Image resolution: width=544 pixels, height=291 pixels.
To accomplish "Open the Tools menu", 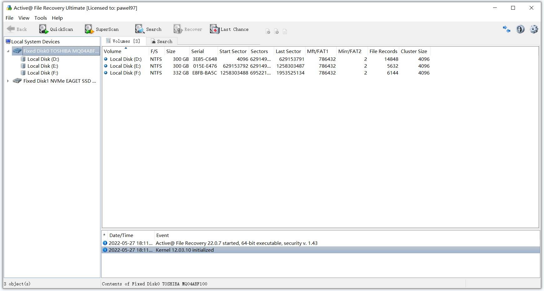I will pyautogui.click(x=41, y=18).
